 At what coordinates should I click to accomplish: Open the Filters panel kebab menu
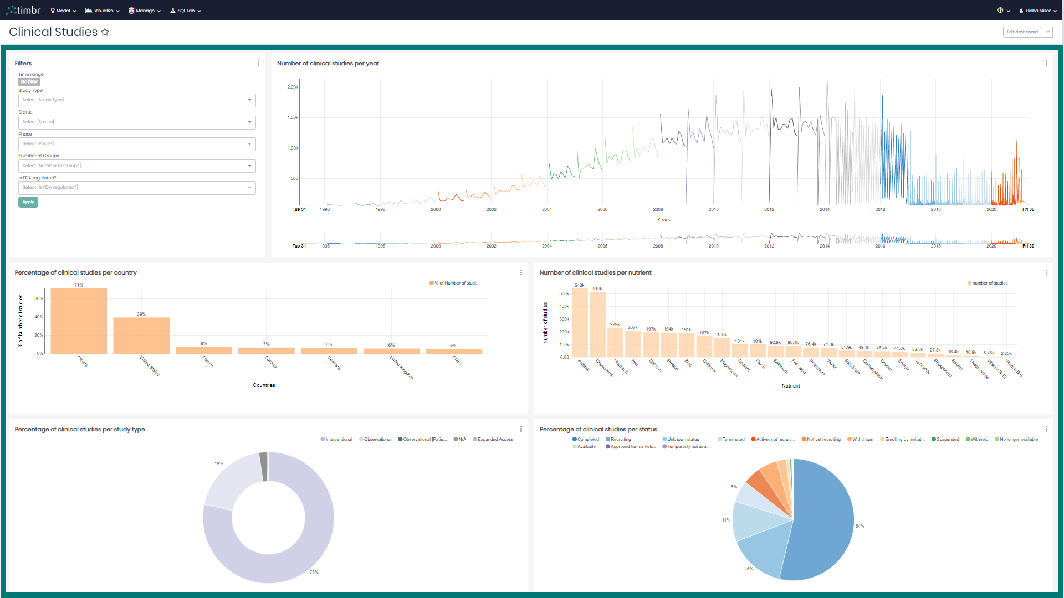click(x=258, y=63)
